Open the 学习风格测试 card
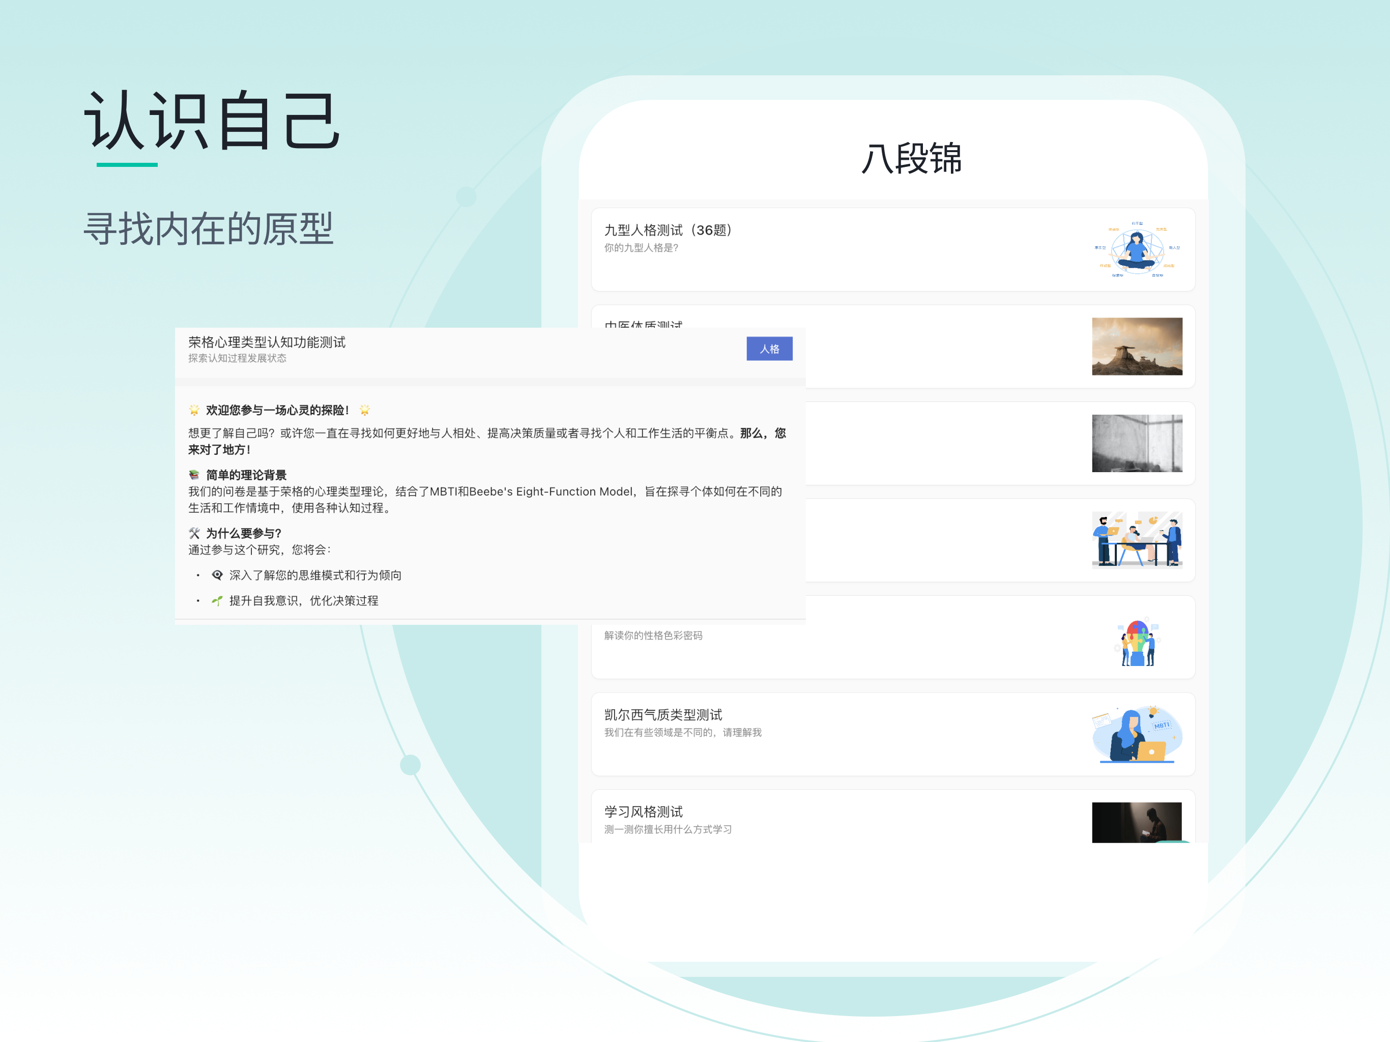The image size is (1390, 1042). coord(892,817)
